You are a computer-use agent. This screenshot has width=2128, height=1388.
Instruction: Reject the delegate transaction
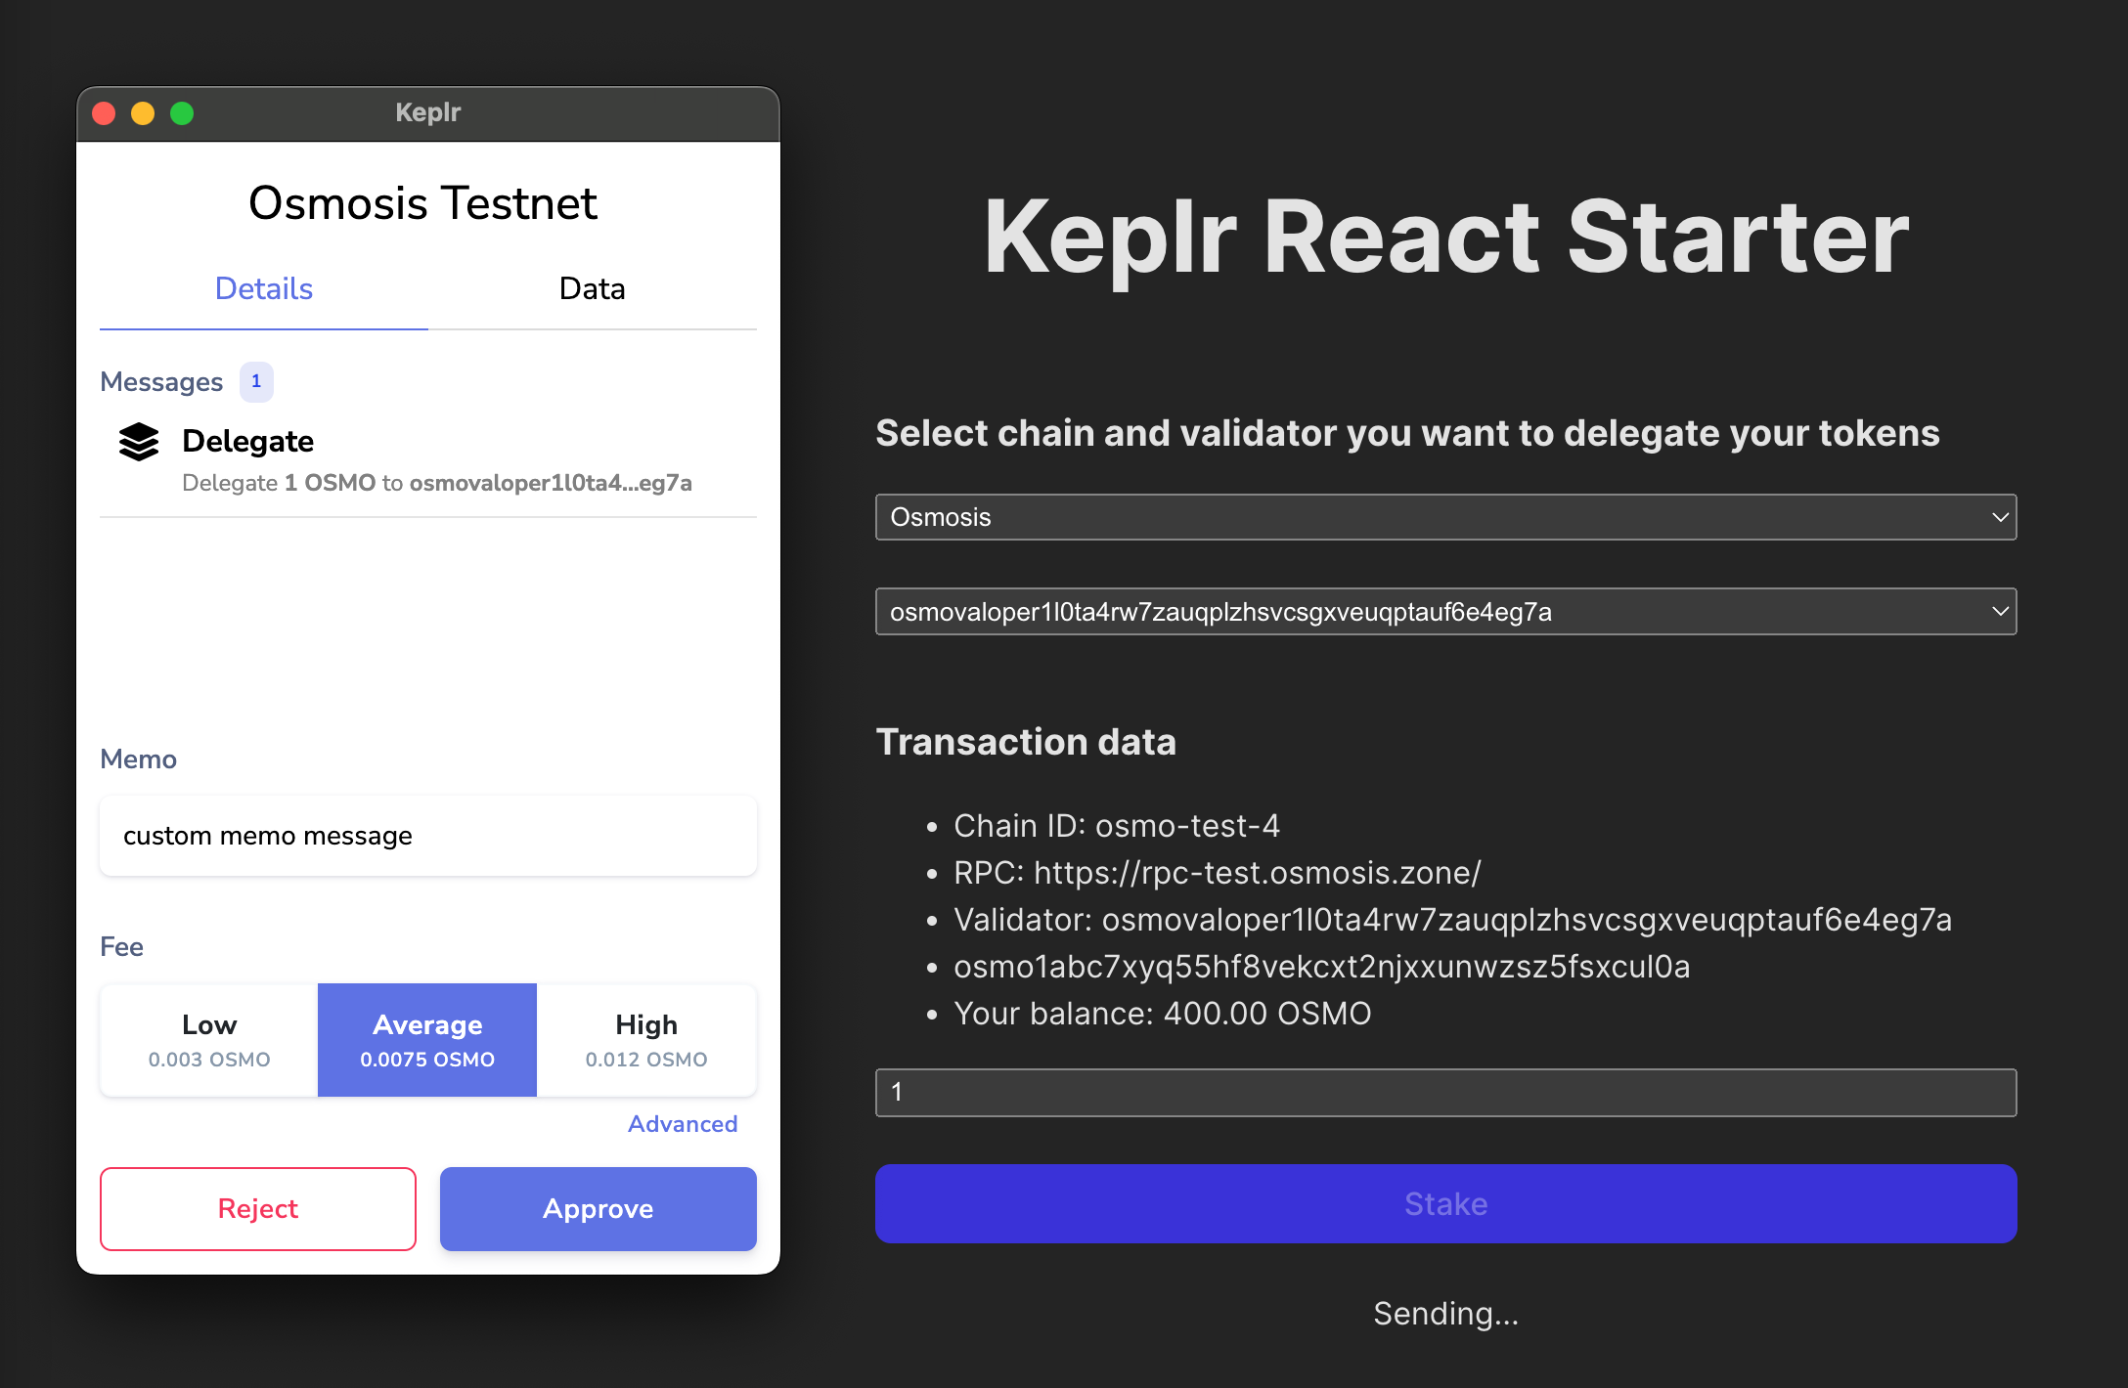point(257,1208)
